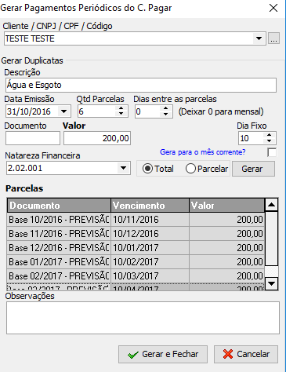Select the Parcelar radio button
Screen dimensions: 286x372
tap(207, 169)
